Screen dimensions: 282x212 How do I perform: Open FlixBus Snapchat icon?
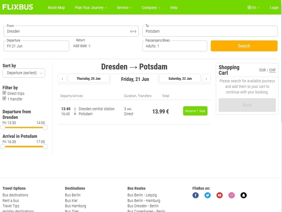[x=243, y=195]
